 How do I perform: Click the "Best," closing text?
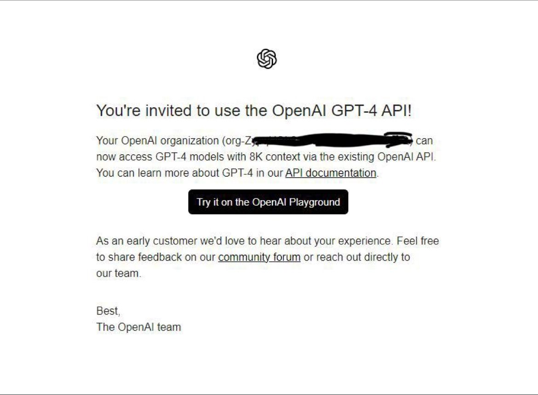coord(108,311)
